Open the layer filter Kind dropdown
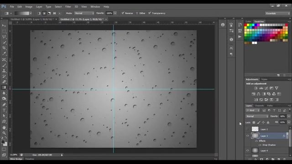Viewport: 292px width, 164px height. point(253,110)
